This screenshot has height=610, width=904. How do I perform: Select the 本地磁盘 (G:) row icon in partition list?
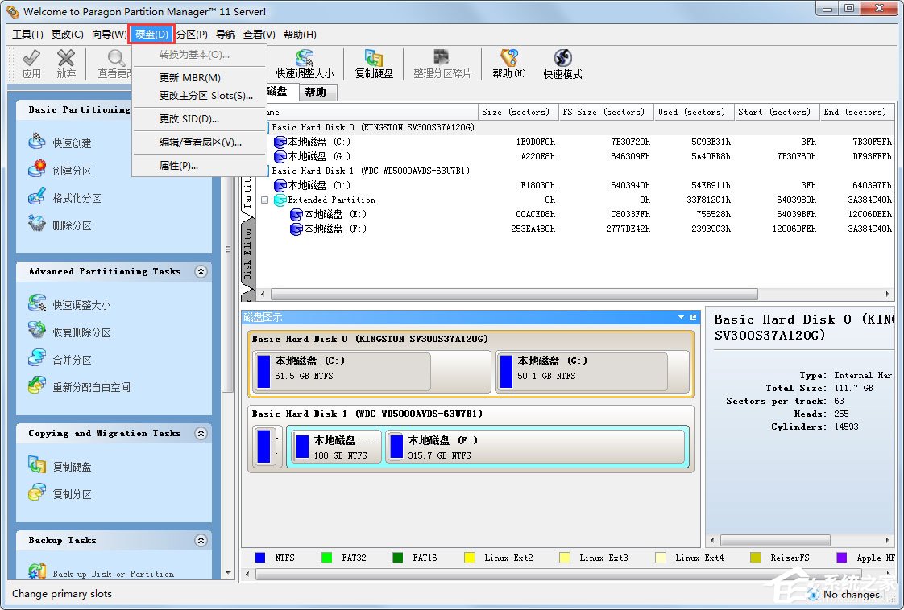(280, 157)
